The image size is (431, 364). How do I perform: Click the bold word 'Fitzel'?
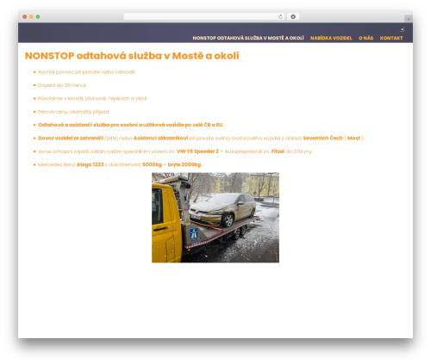[278, 151]
